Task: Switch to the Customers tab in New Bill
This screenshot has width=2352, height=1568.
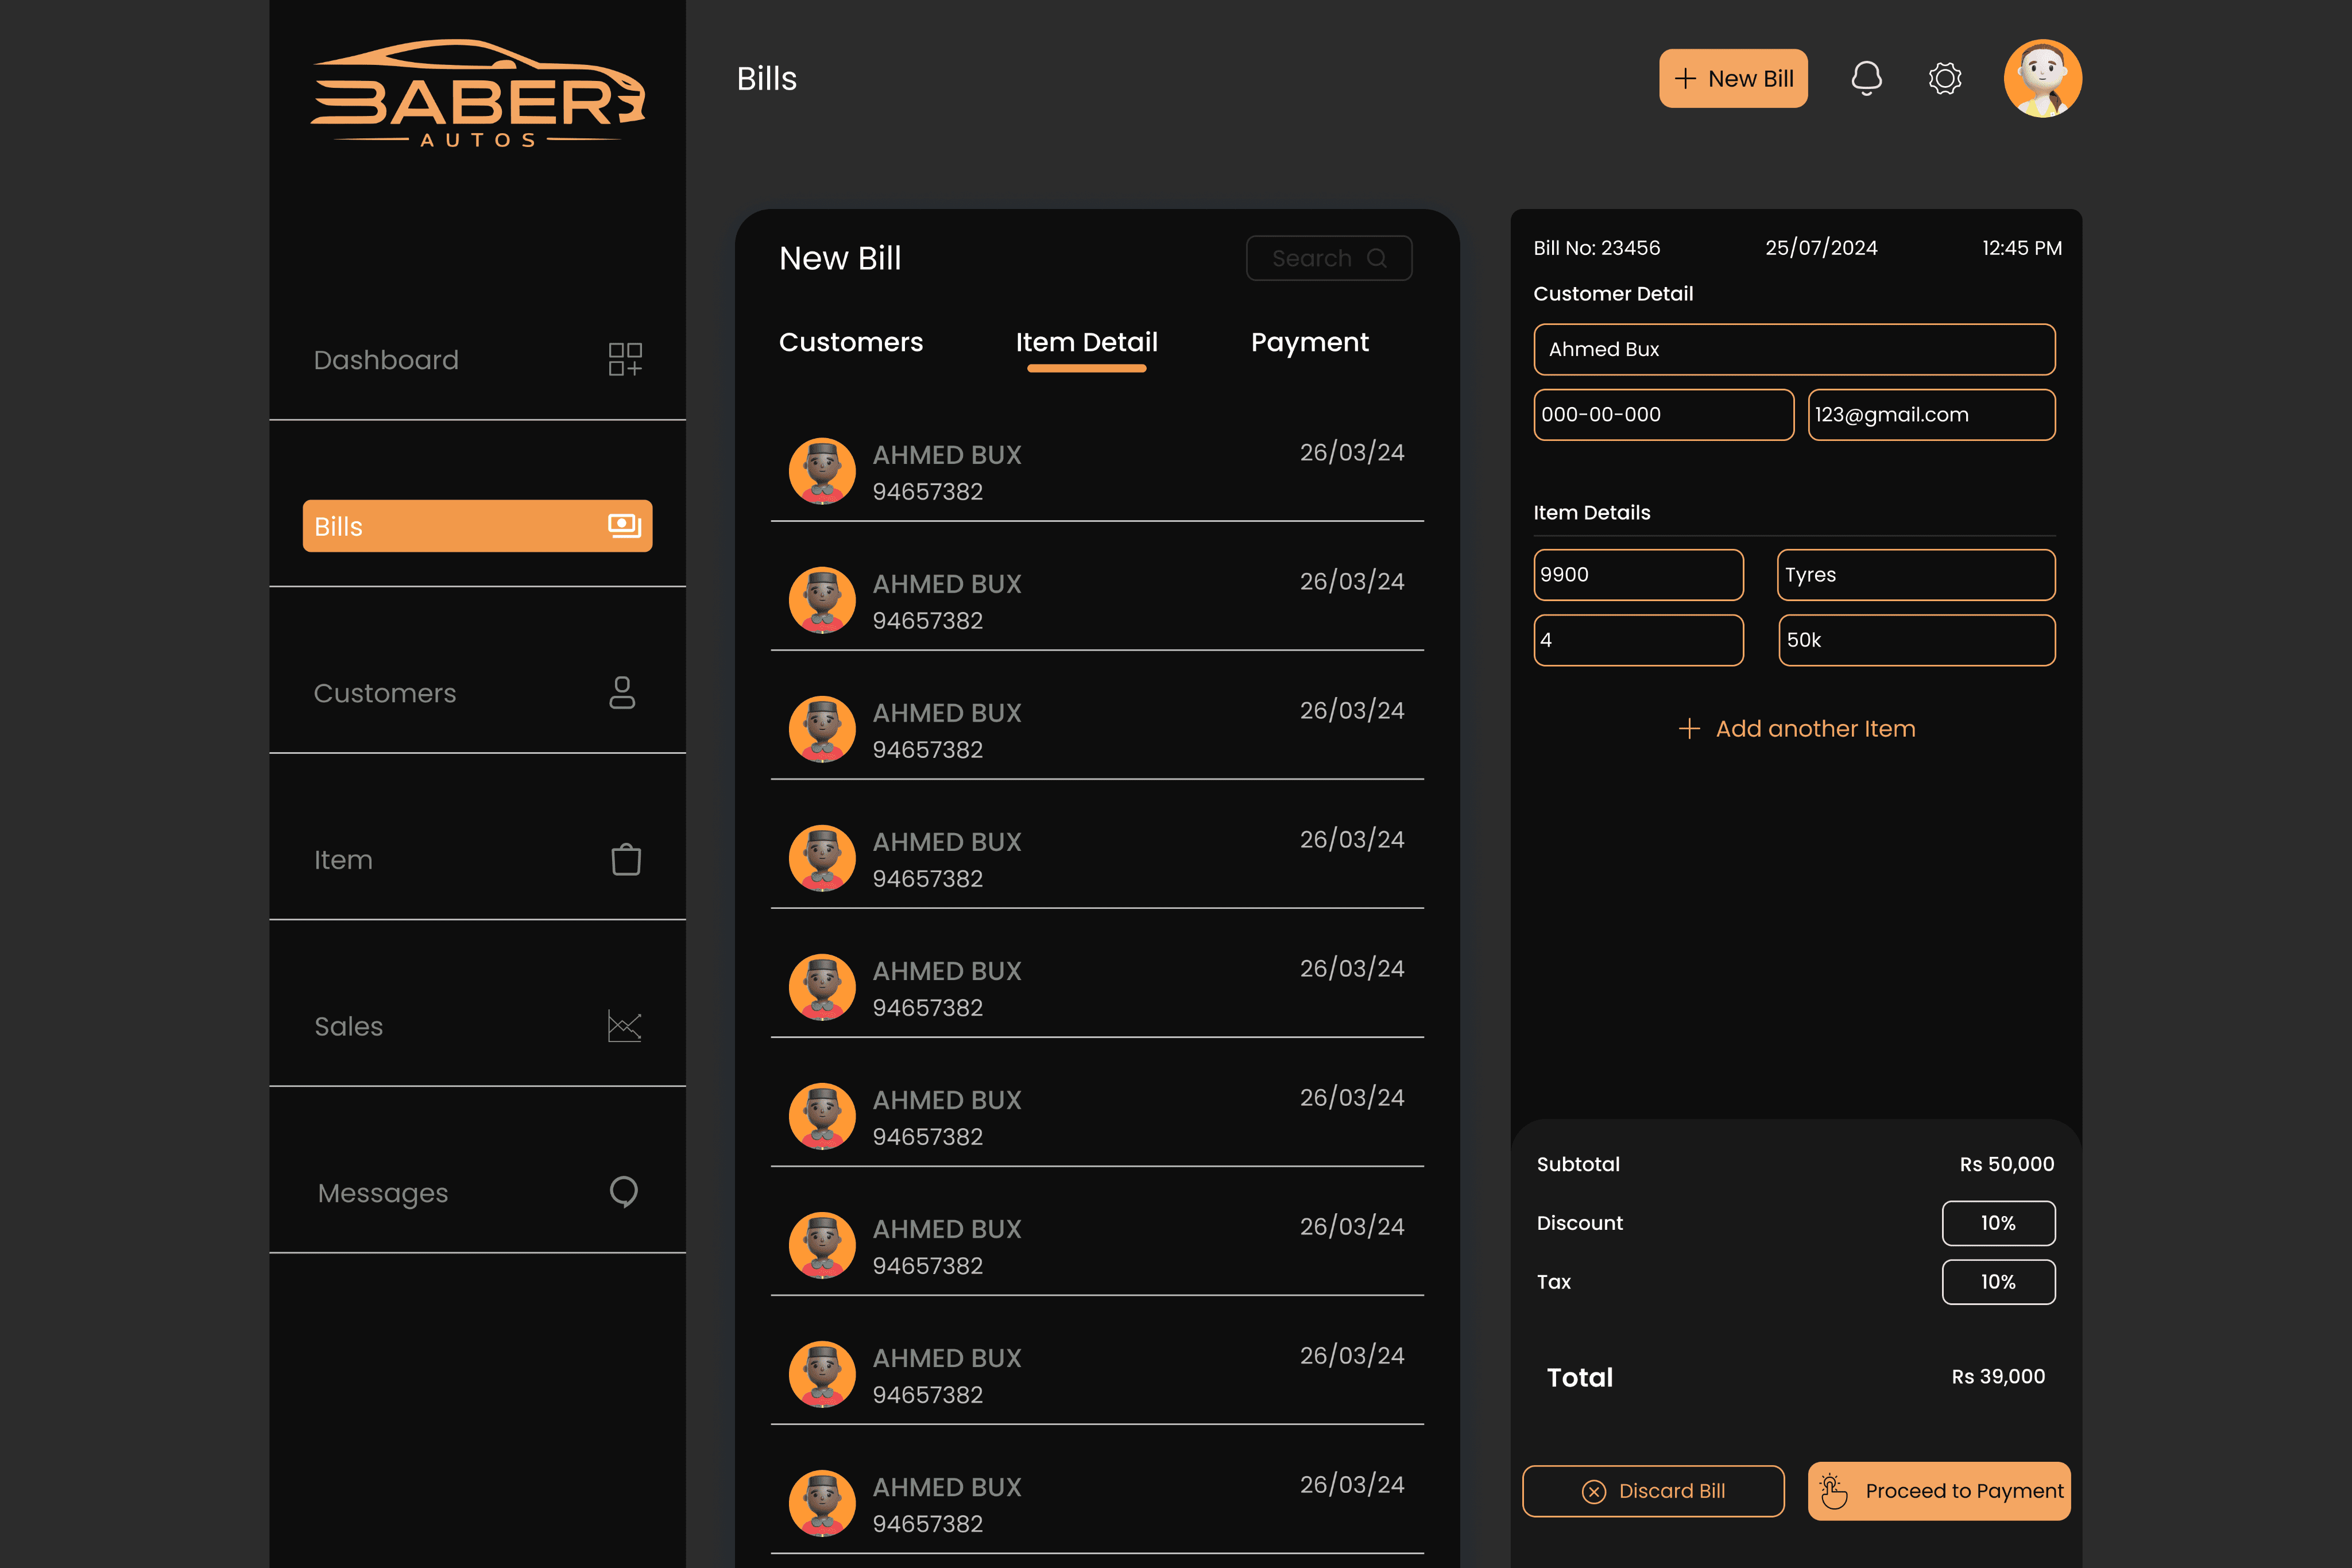Action: click(x=851, y=342)
